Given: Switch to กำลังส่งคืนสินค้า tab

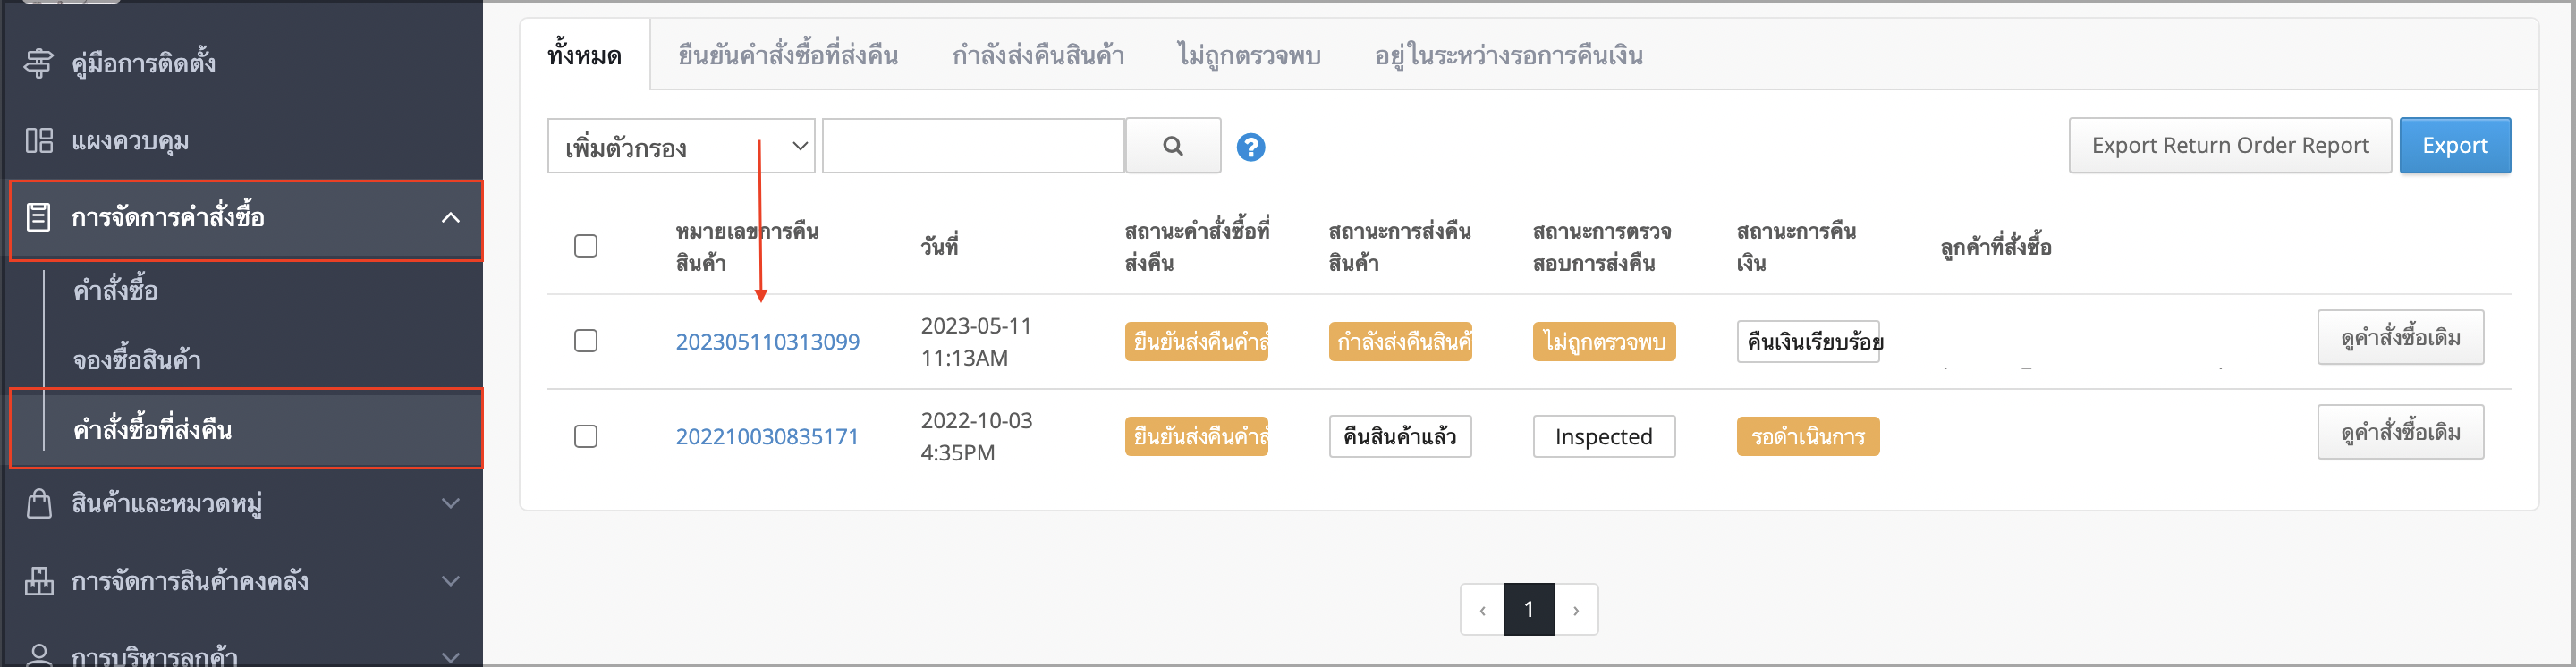Looking at the screenshot, I should (x=1038, y=55).
